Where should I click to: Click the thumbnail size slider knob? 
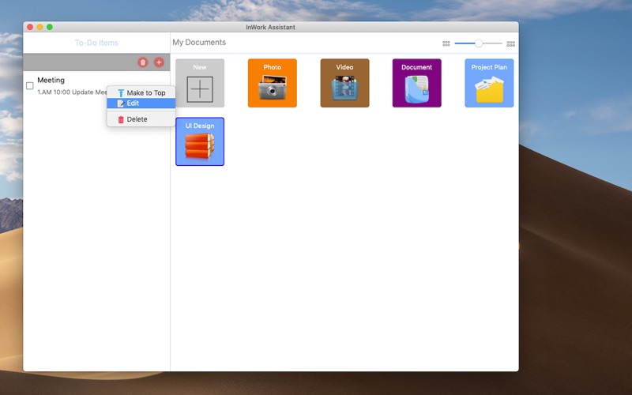click(x=479, y=43)
